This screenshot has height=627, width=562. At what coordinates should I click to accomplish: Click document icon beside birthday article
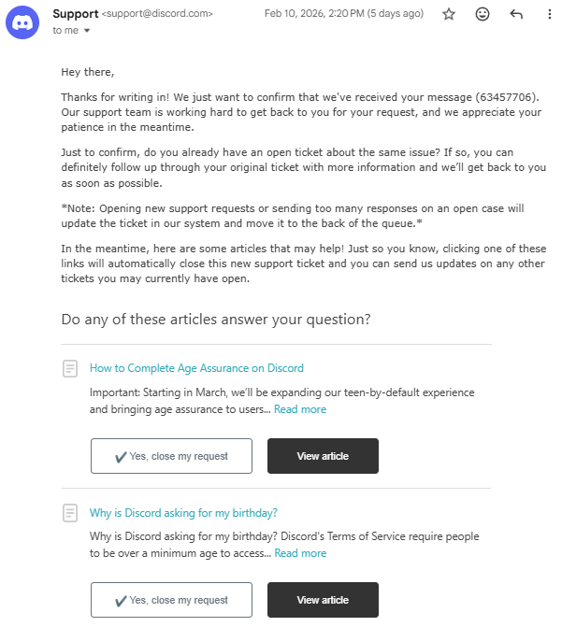[70, 513]
